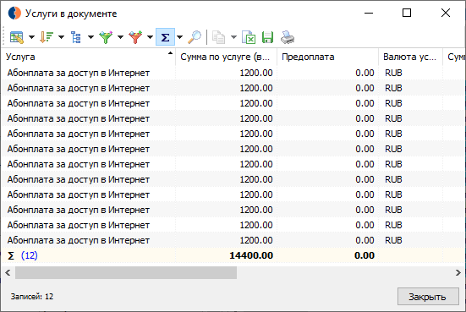The height and width of the screenshot is (312, 466).
Task: Clear filter with the red funnel icon
Action: coord(135,37)
